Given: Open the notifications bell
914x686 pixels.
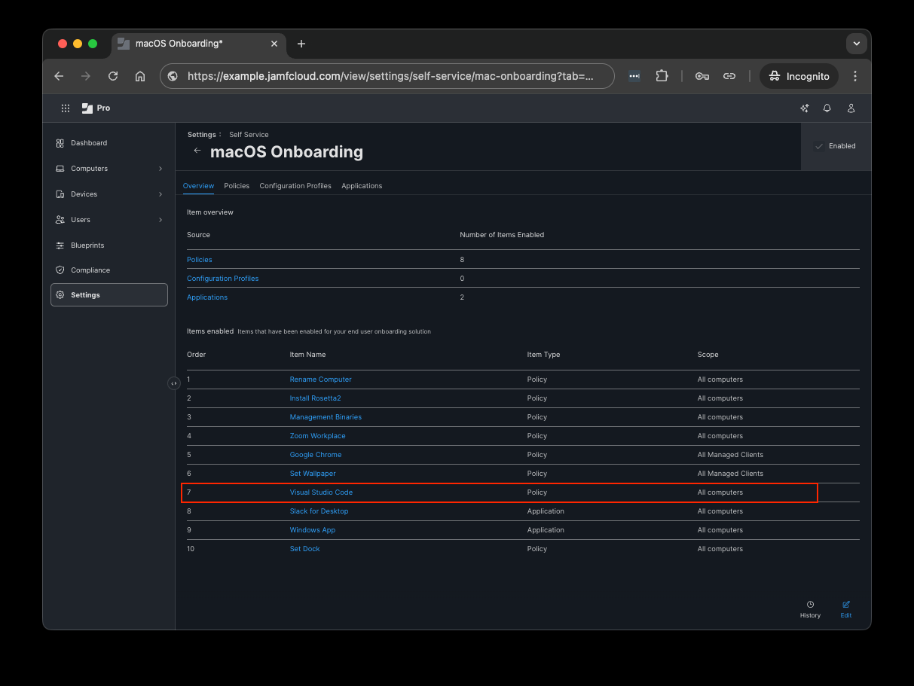Looking at the screenshot, I should pos(827,108).
